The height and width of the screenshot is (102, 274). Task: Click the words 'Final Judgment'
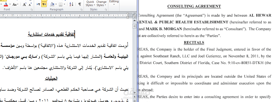(221, 49)
